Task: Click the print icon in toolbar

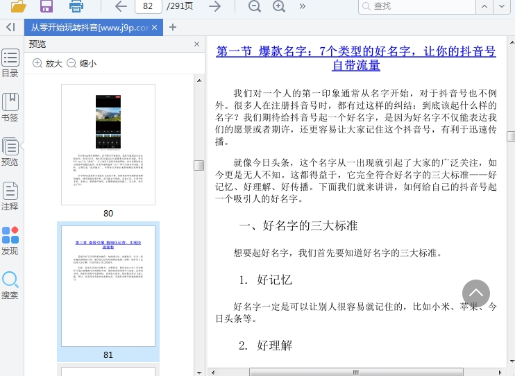Action: [76, 7]
